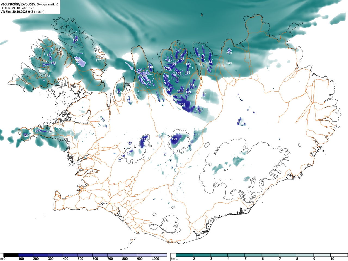Click the '549' value on the map
The image size is (348, 261).
[x=229, y=63]
